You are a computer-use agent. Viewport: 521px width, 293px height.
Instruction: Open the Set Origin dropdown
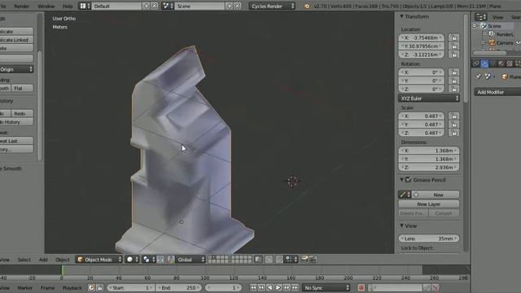pos(15,69)
